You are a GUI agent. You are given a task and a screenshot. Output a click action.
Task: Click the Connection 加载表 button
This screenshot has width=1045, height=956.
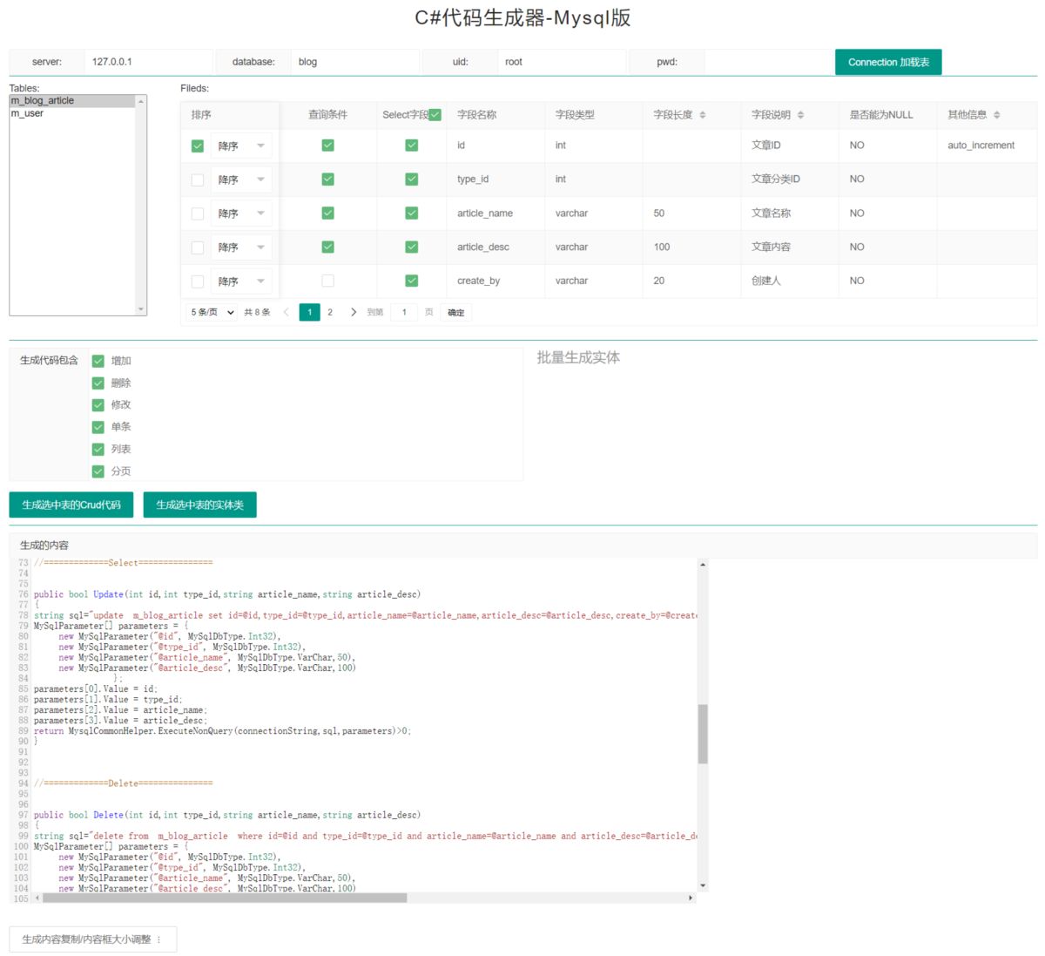(889, 61)
